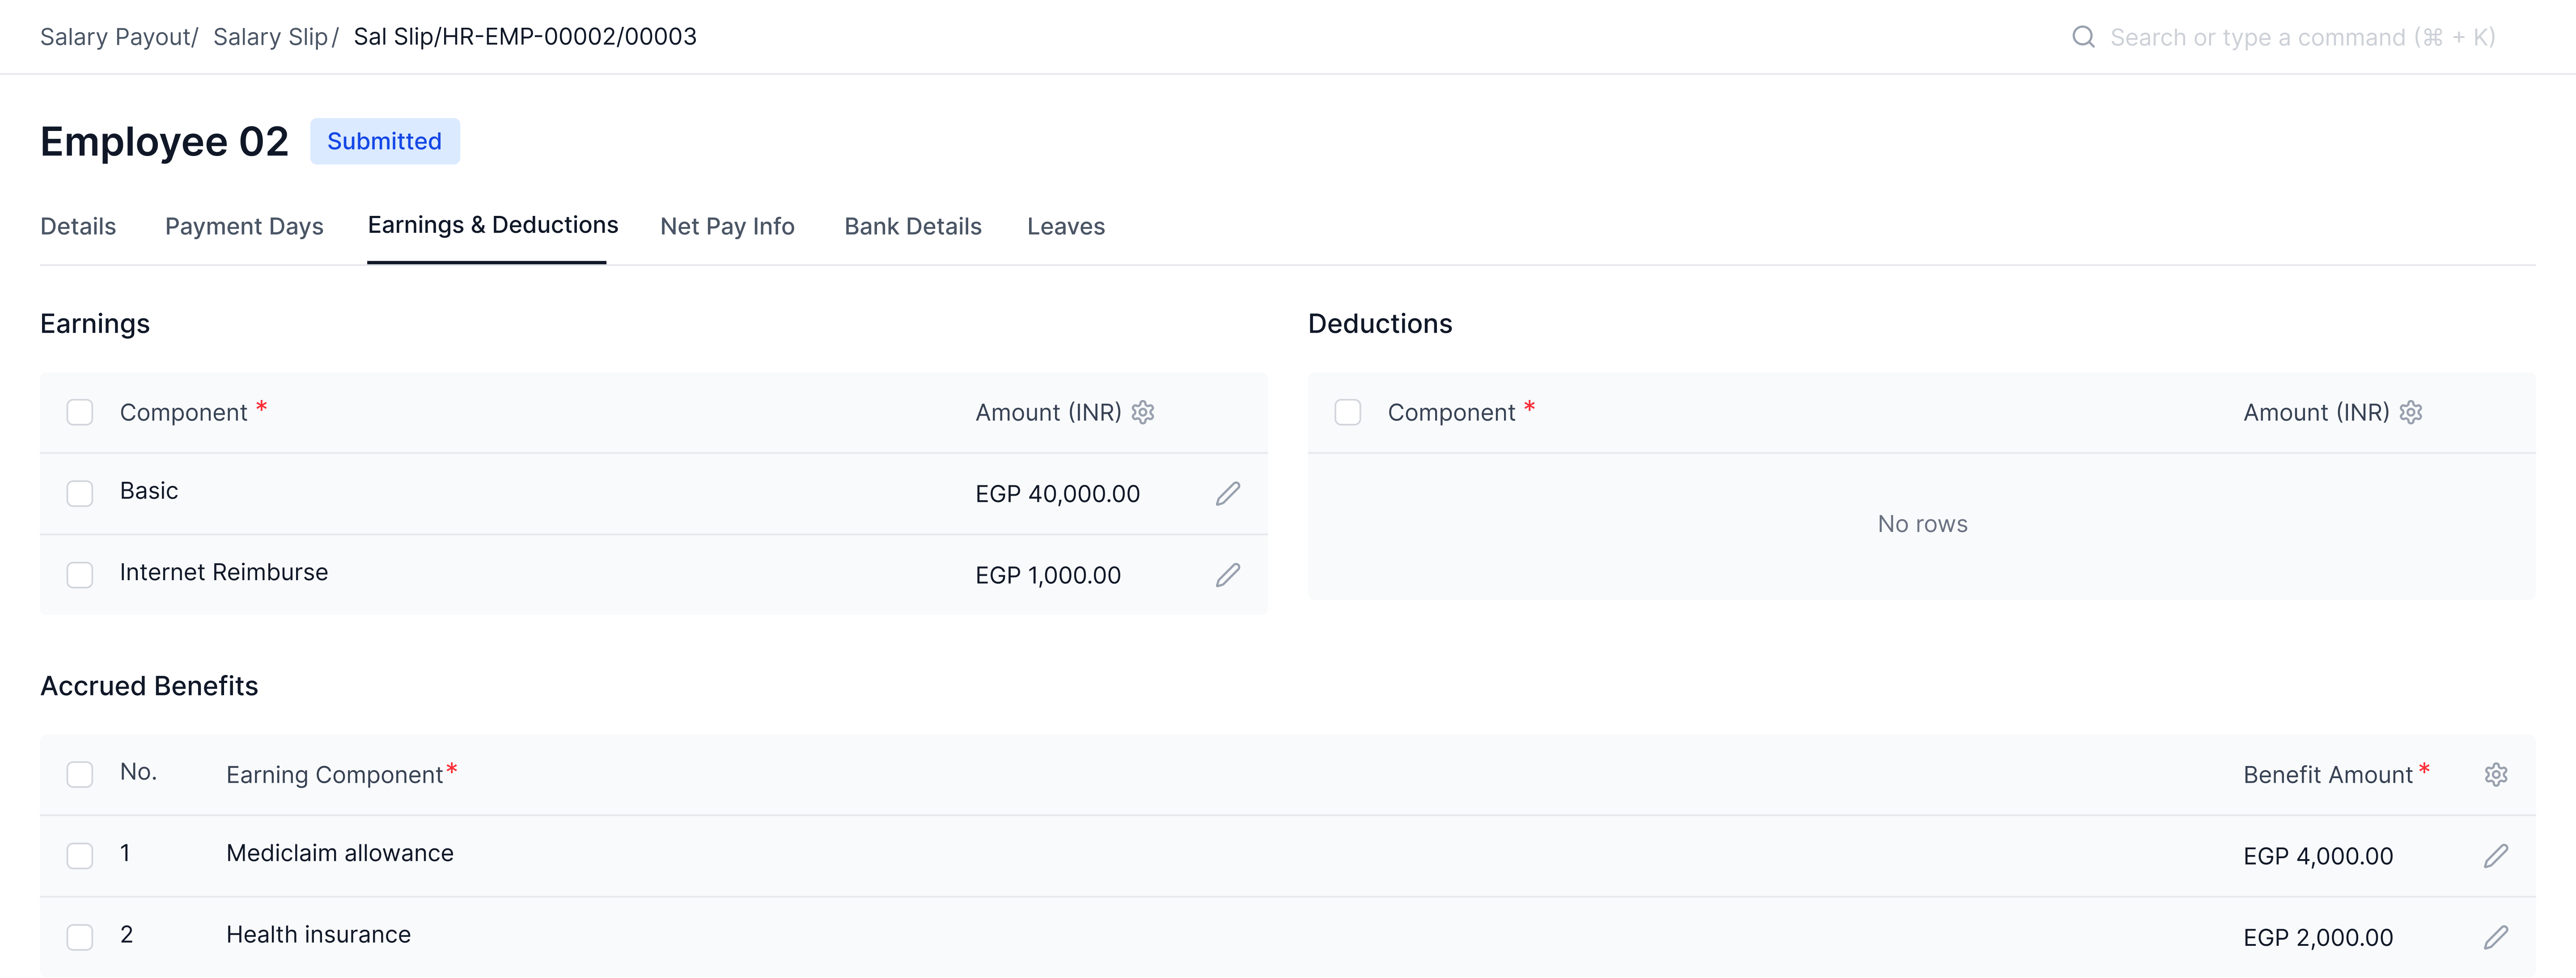Select all Accrued Benefits rows checkbox
This screenshot has height=978, width=2576.
(80, 774)
